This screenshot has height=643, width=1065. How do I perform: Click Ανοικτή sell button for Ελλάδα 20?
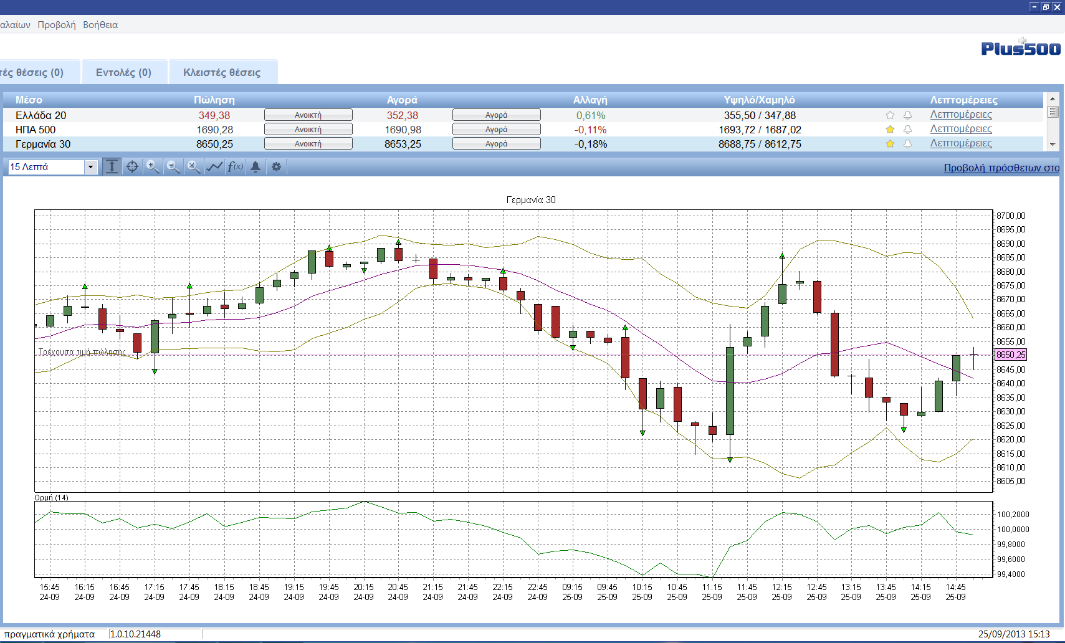(308, 115)
